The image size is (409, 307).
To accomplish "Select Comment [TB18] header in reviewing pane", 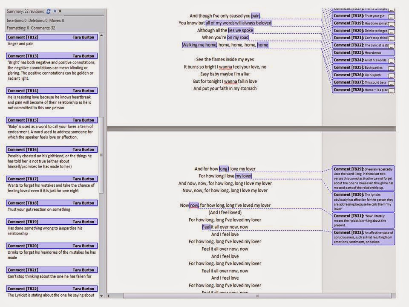I will [52, 203].
